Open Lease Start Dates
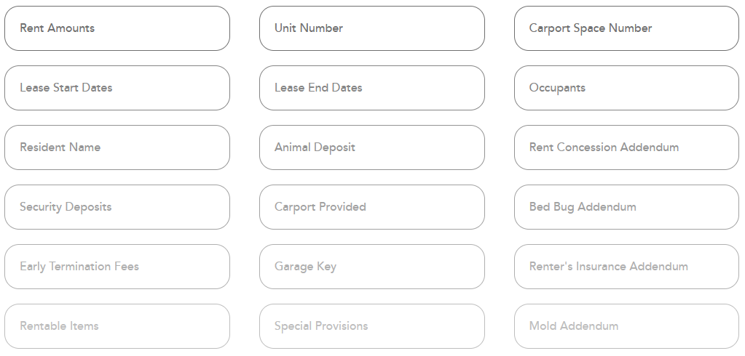 (x=117, y=88)
